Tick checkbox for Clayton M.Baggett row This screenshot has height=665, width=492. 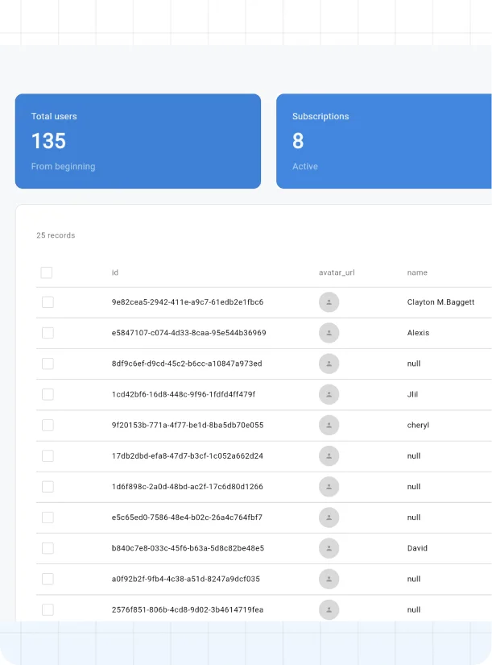[x=48, y=302]
